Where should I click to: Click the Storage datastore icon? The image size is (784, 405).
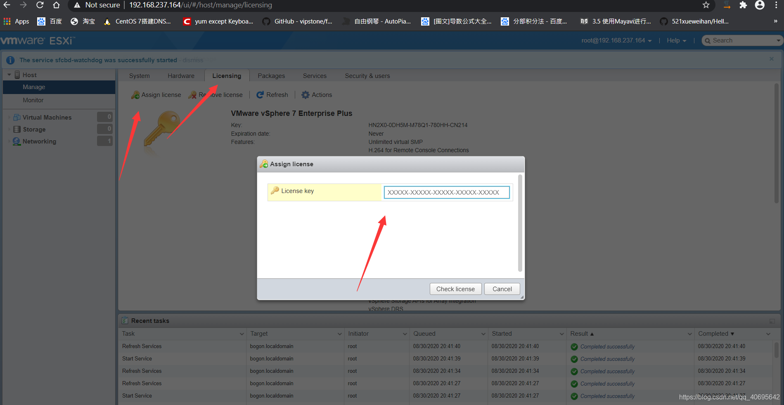(x=17, y=129)
